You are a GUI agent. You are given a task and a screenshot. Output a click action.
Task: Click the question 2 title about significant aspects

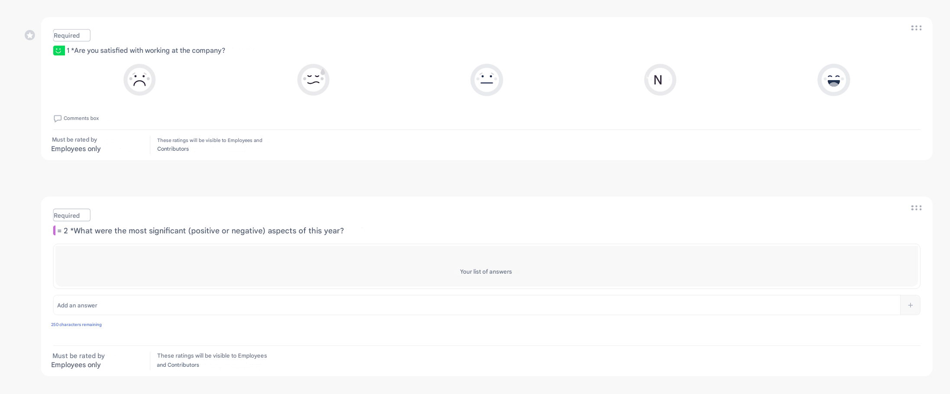[x=207, y=231]
